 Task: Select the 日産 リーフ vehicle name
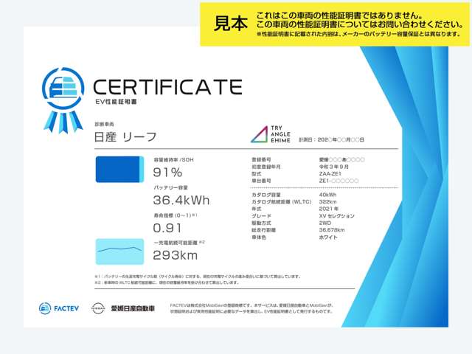coord(125,136)
